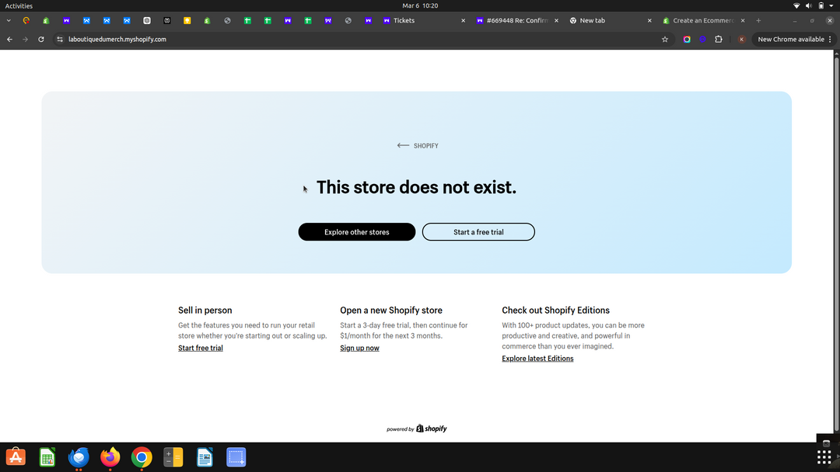Open the colorful ring extension icon
This screenshot has width=840, height=472.
tap(687, 39)
